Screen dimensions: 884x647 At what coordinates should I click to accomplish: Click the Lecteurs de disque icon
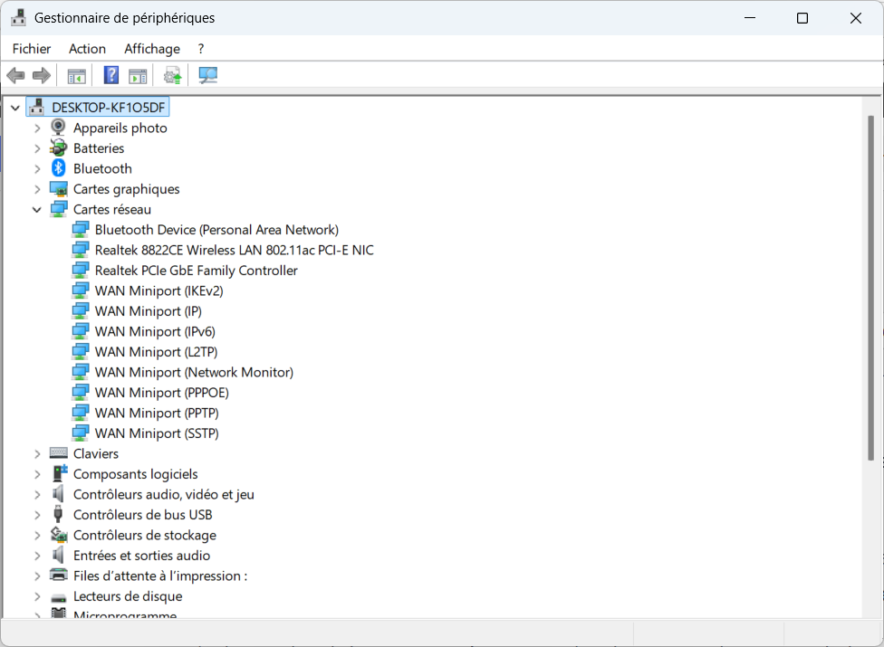[59, 597]
